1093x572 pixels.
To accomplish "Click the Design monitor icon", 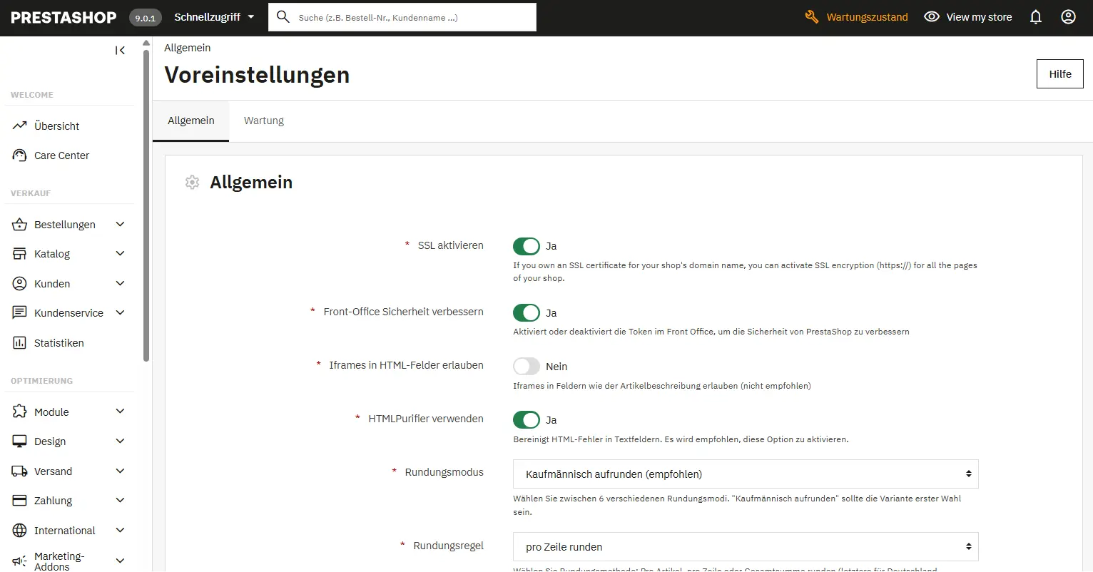I will pos(19,441).
